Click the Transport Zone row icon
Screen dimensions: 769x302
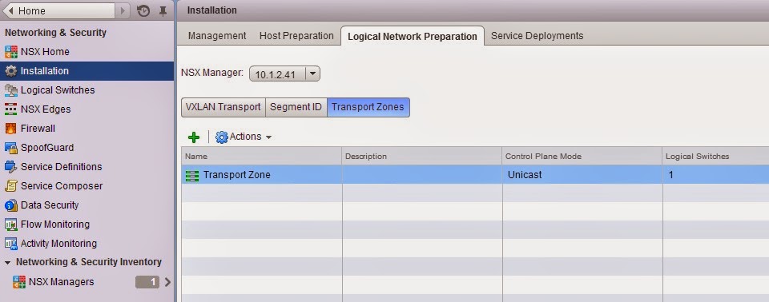192,175
